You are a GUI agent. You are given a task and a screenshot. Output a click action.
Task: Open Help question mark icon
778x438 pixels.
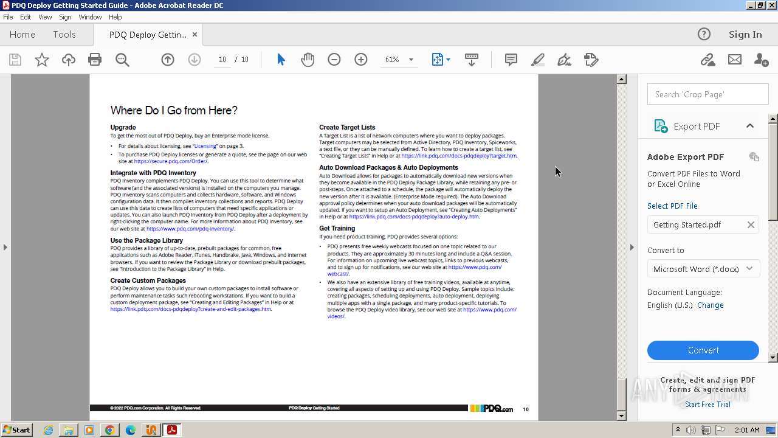704,35
